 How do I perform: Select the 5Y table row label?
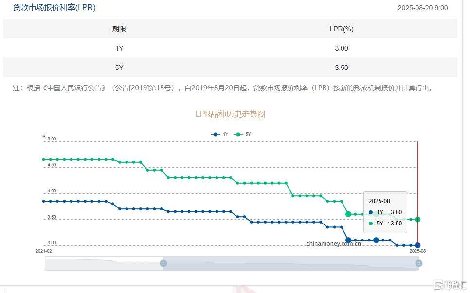point(119,68)
